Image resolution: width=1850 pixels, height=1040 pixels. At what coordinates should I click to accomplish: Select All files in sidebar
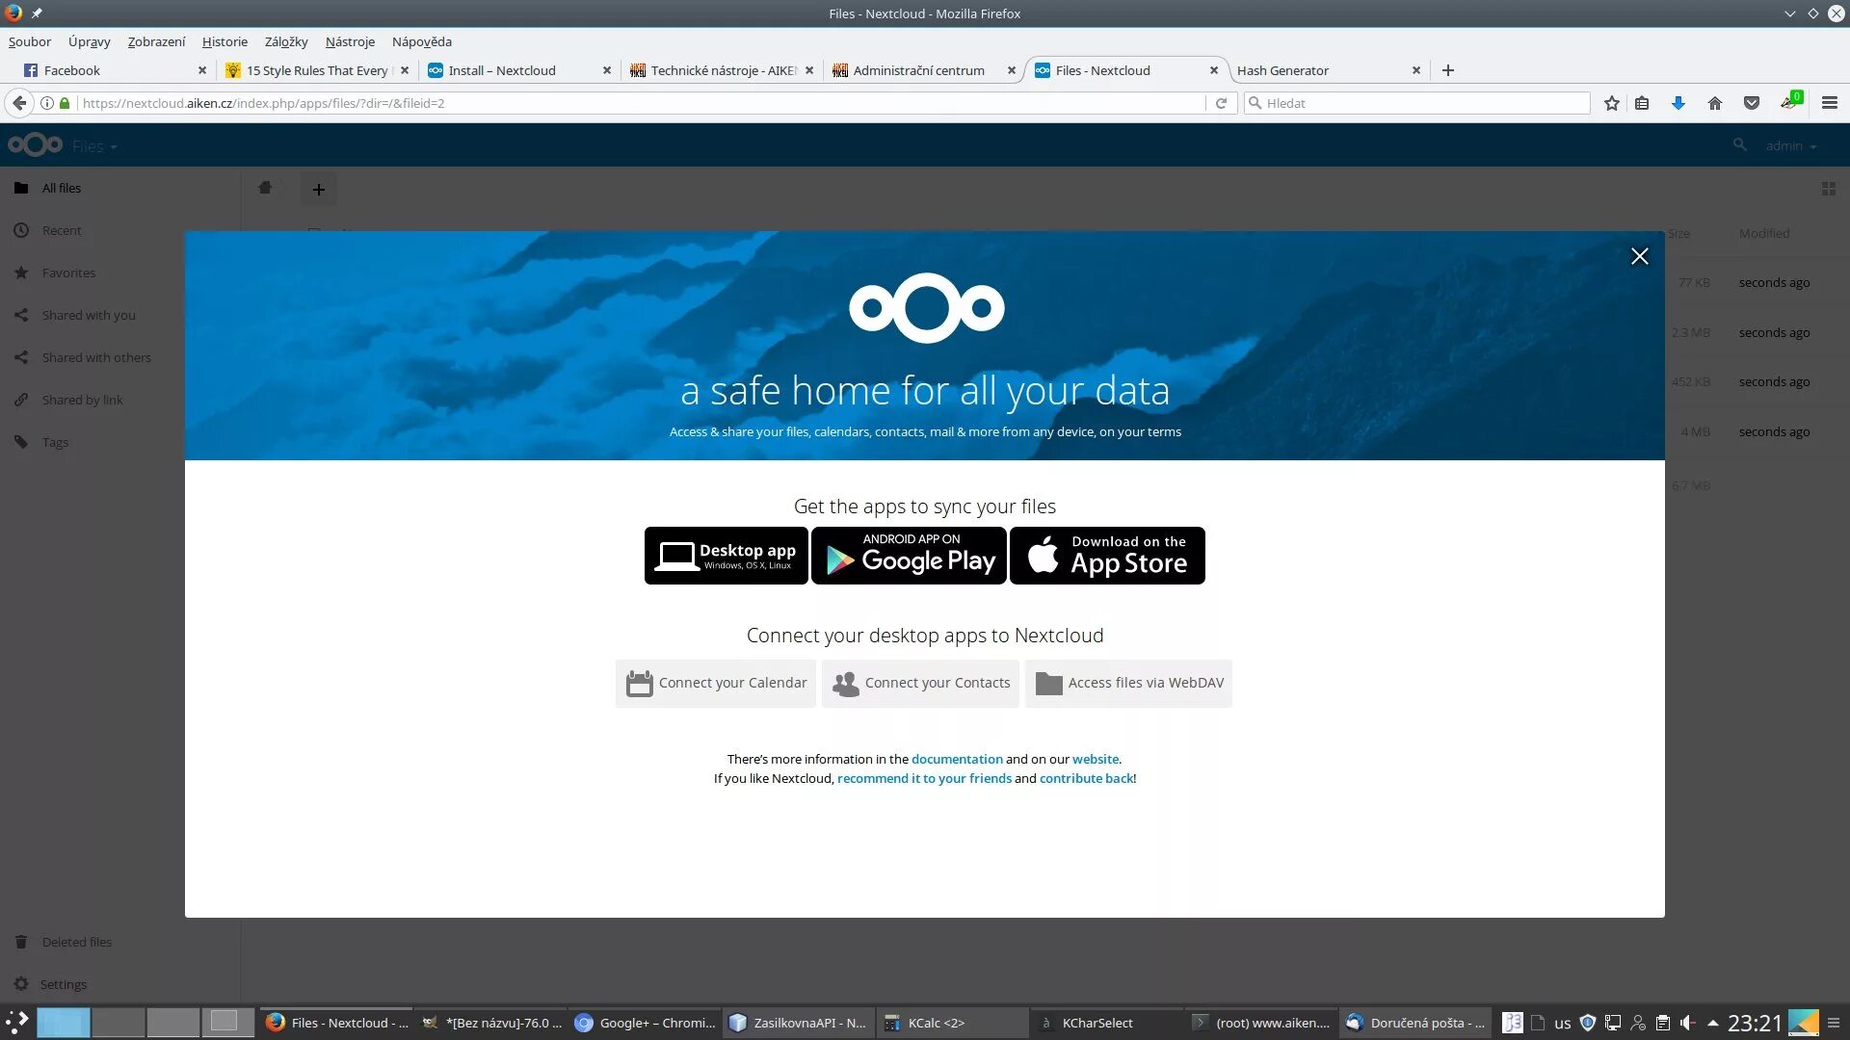[x=61, y=187]
